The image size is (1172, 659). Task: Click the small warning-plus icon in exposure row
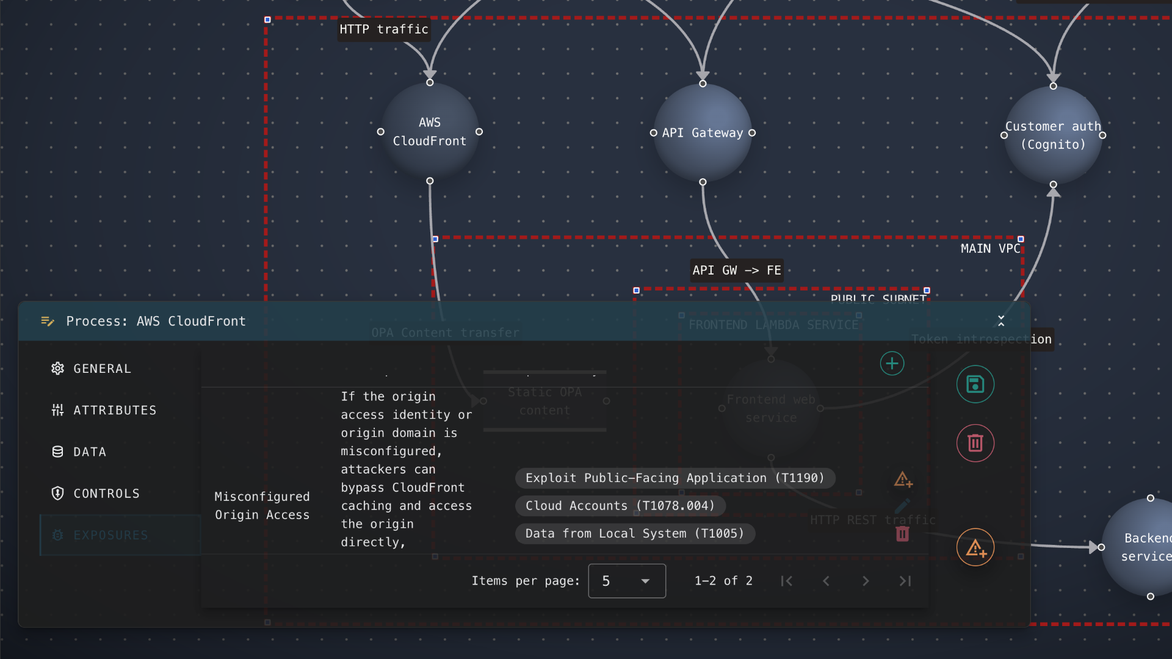pyautogui.click(x=903, y=480)
